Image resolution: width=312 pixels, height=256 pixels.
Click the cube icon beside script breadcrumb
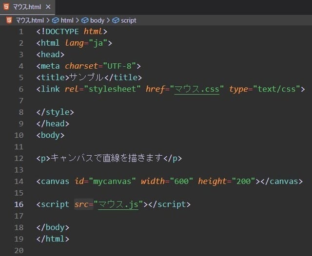pos(116,20)
